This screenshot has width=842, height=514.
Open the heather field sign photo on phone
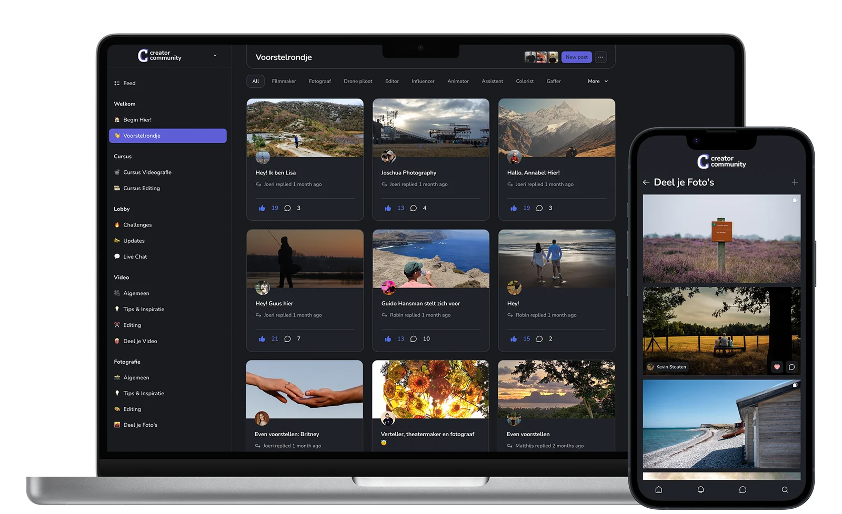721,239
